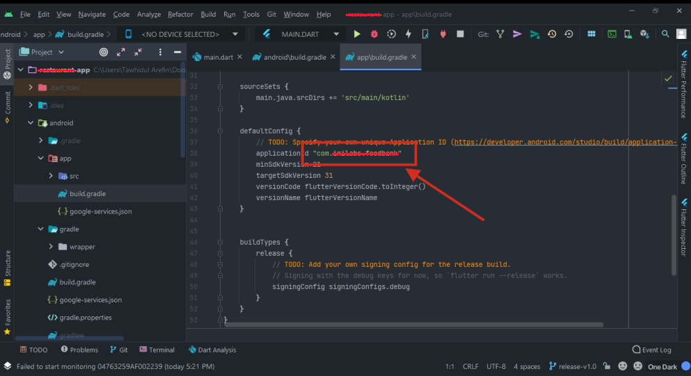
Task: Start debugging with the bug icon
Action: 374,34
